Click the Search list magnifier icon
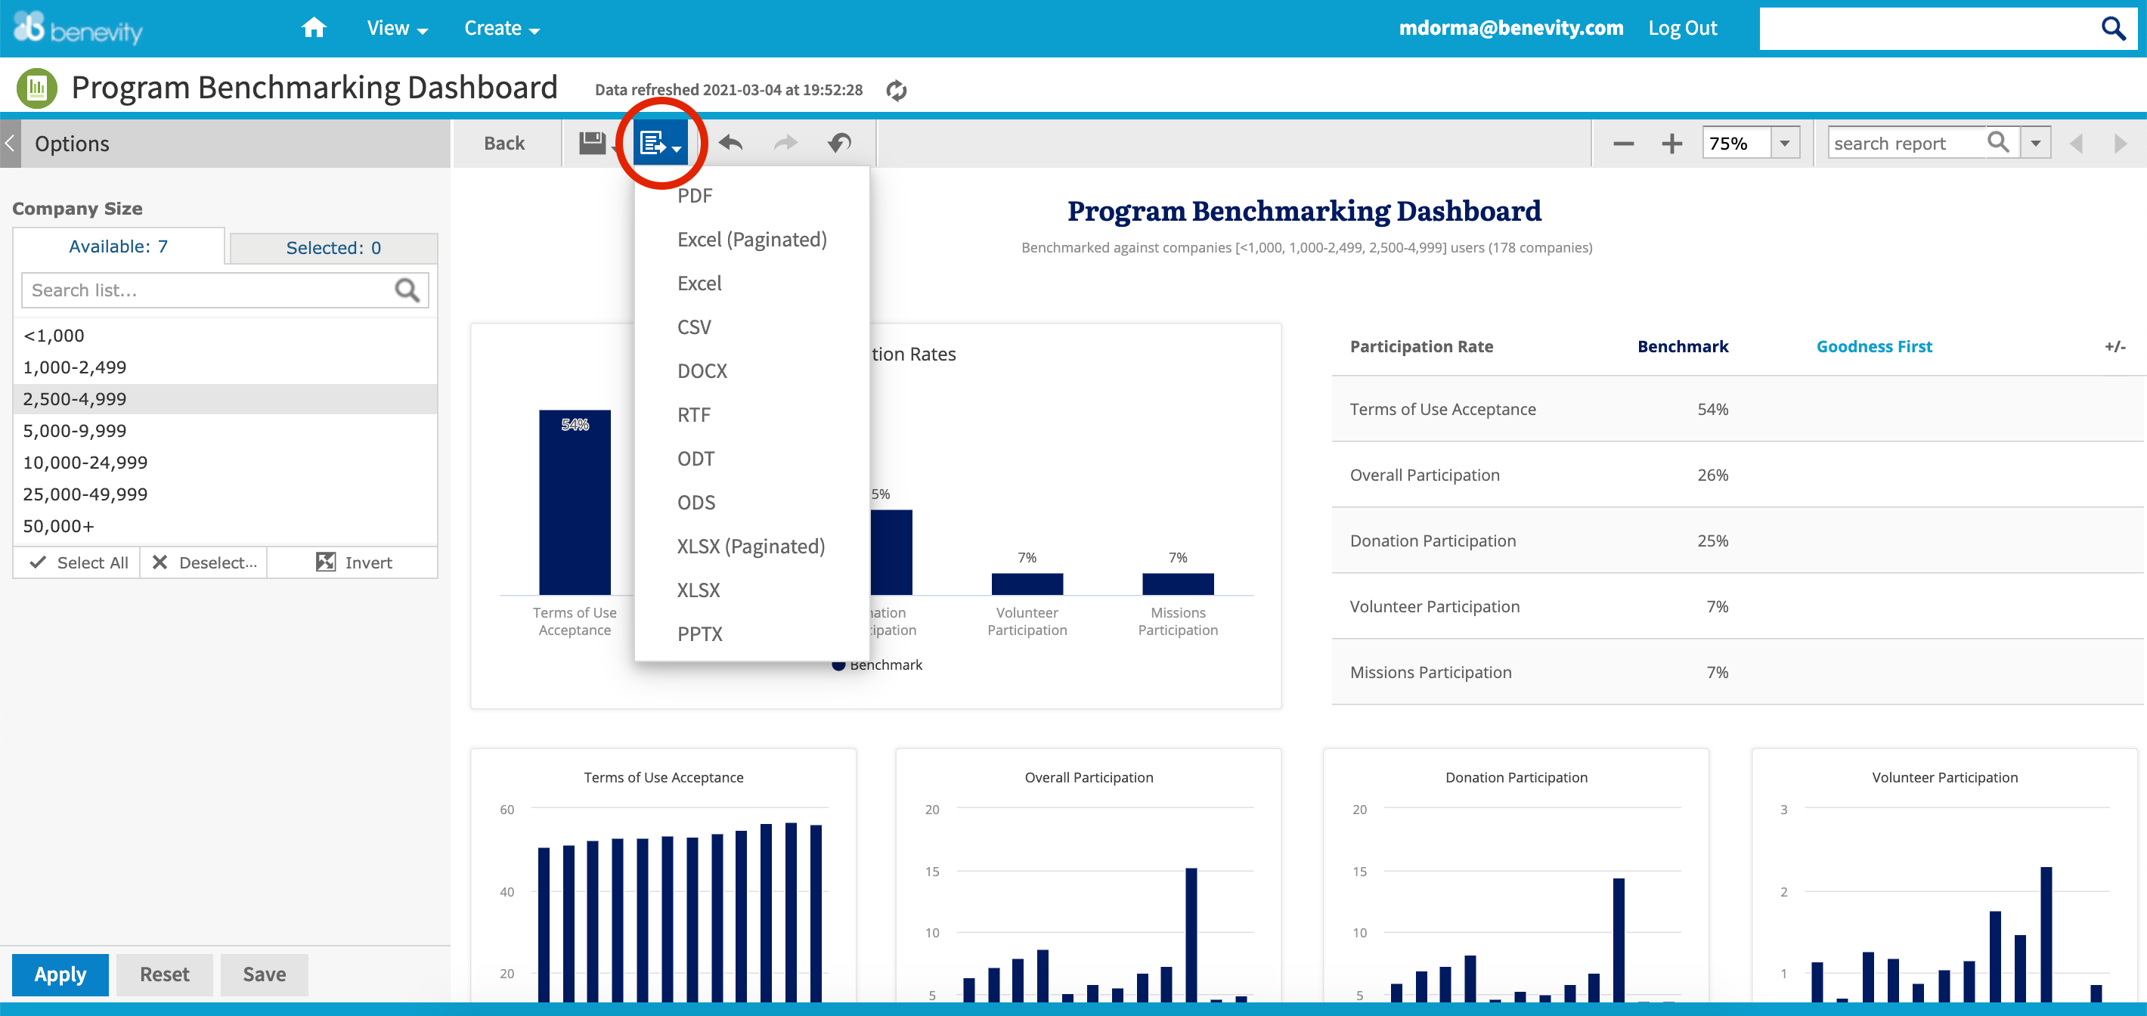2147x1016 pixels. [407, 290]
